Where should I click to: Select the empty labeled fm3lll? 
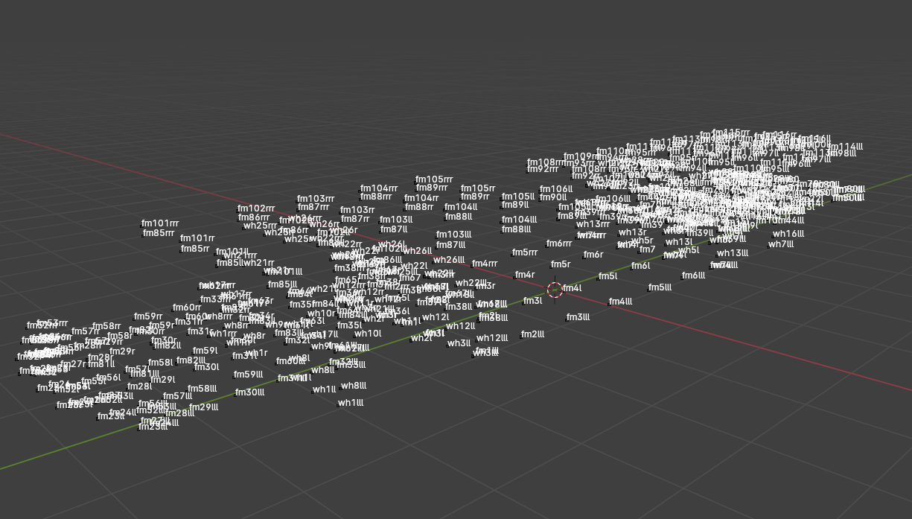(578, 317)
